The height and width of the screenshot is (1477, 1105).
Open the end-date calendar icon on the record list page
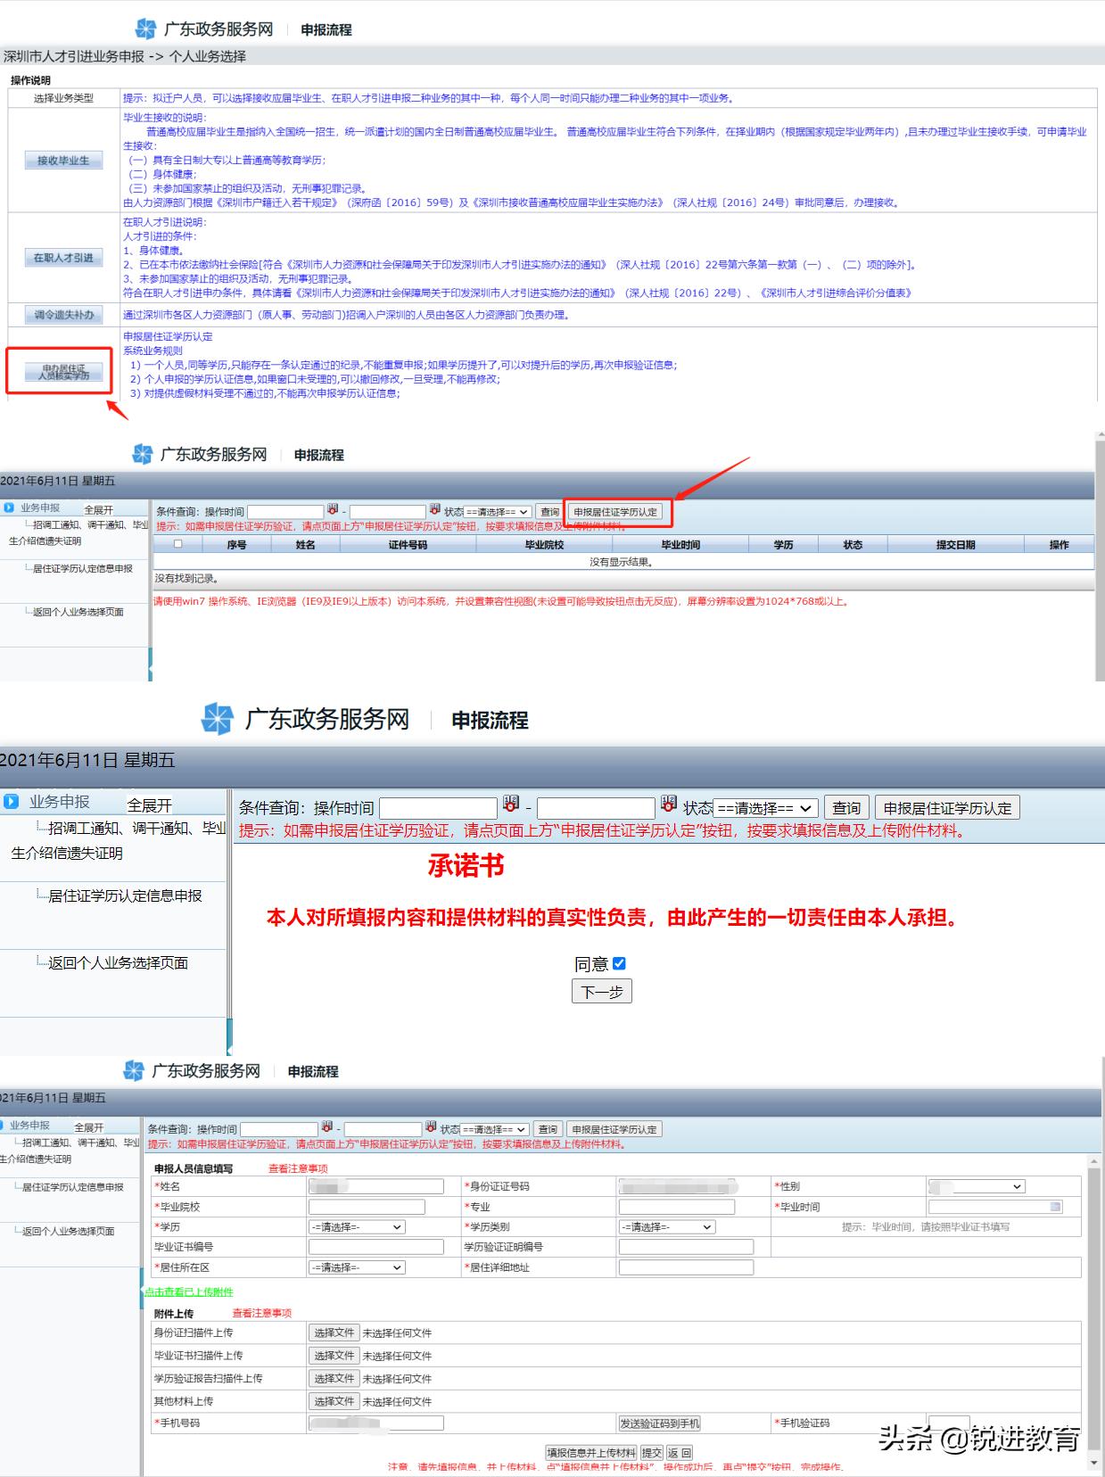pyautogui.click(x=435, y=509)
